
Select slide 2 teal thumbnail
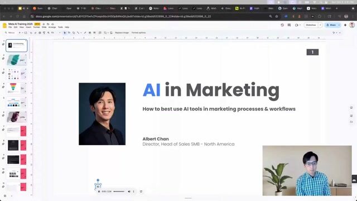(17, 60)
